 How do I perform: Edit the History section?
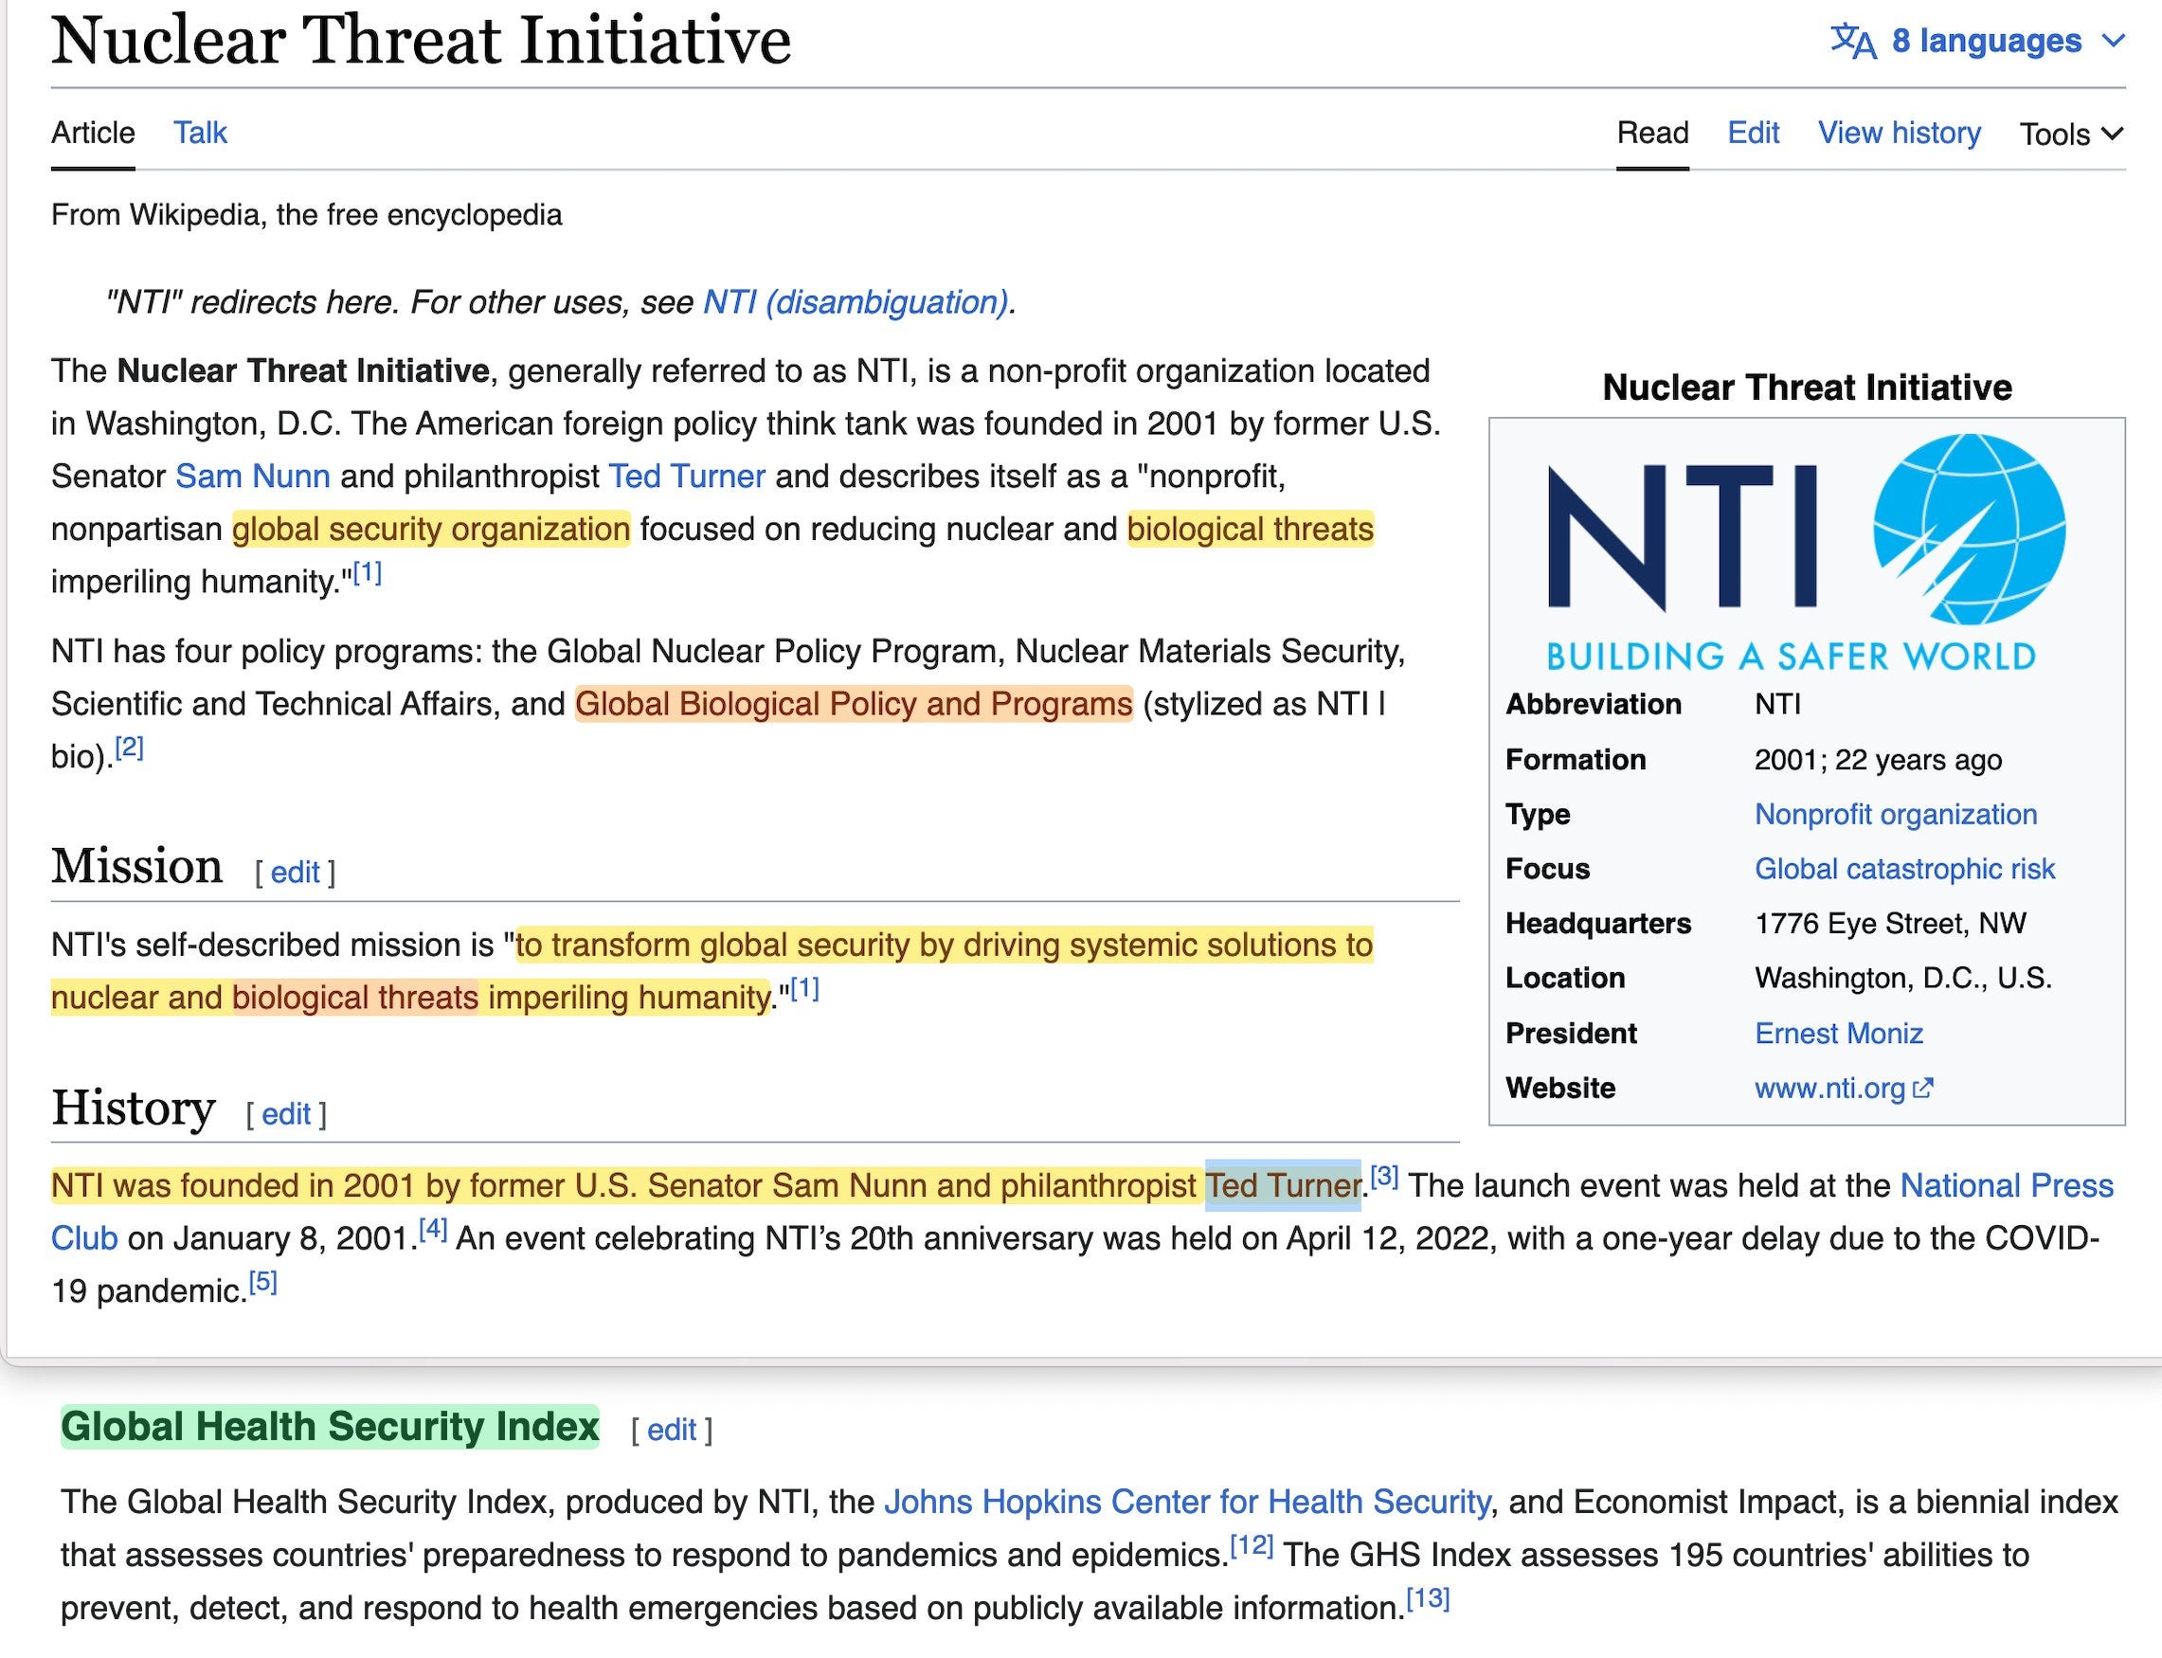pyautogui.click(x=286, y=1114)
